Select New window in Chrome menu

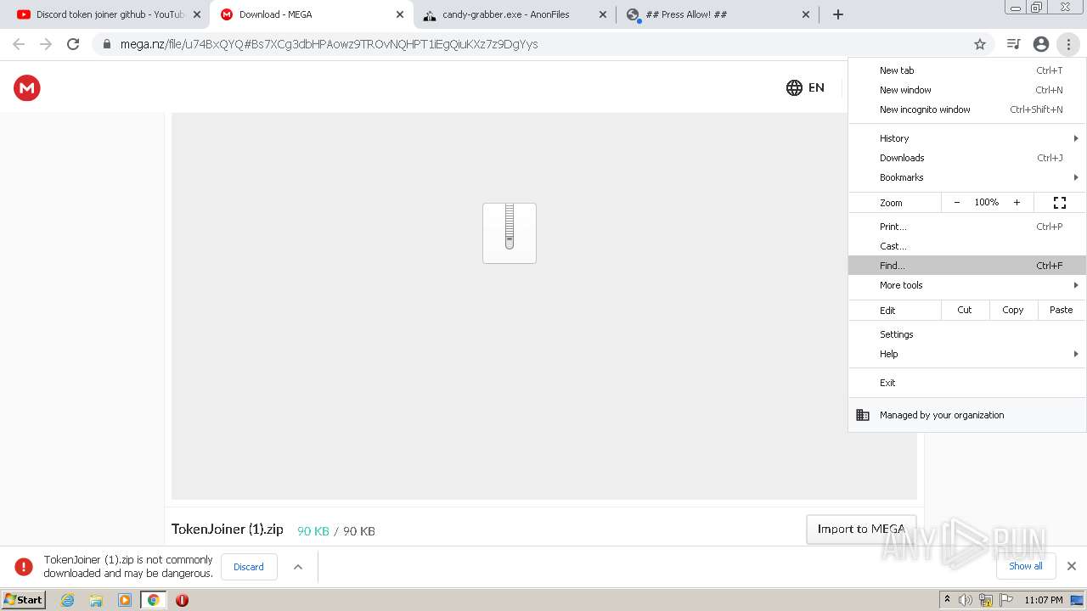click(967, 90)
